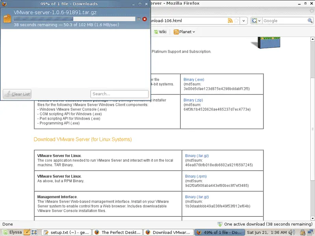Viewport: 315px width, 236px height.
Task: Expand the Planet feed bookmark
Action: (184, 32)
